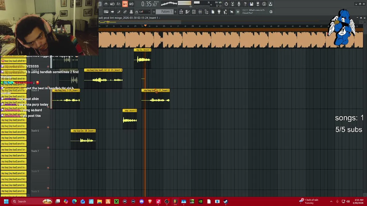The image size is (367, 206).
Task: Open the project info icon
Action: pyautogui.click(x=264, y=4)
